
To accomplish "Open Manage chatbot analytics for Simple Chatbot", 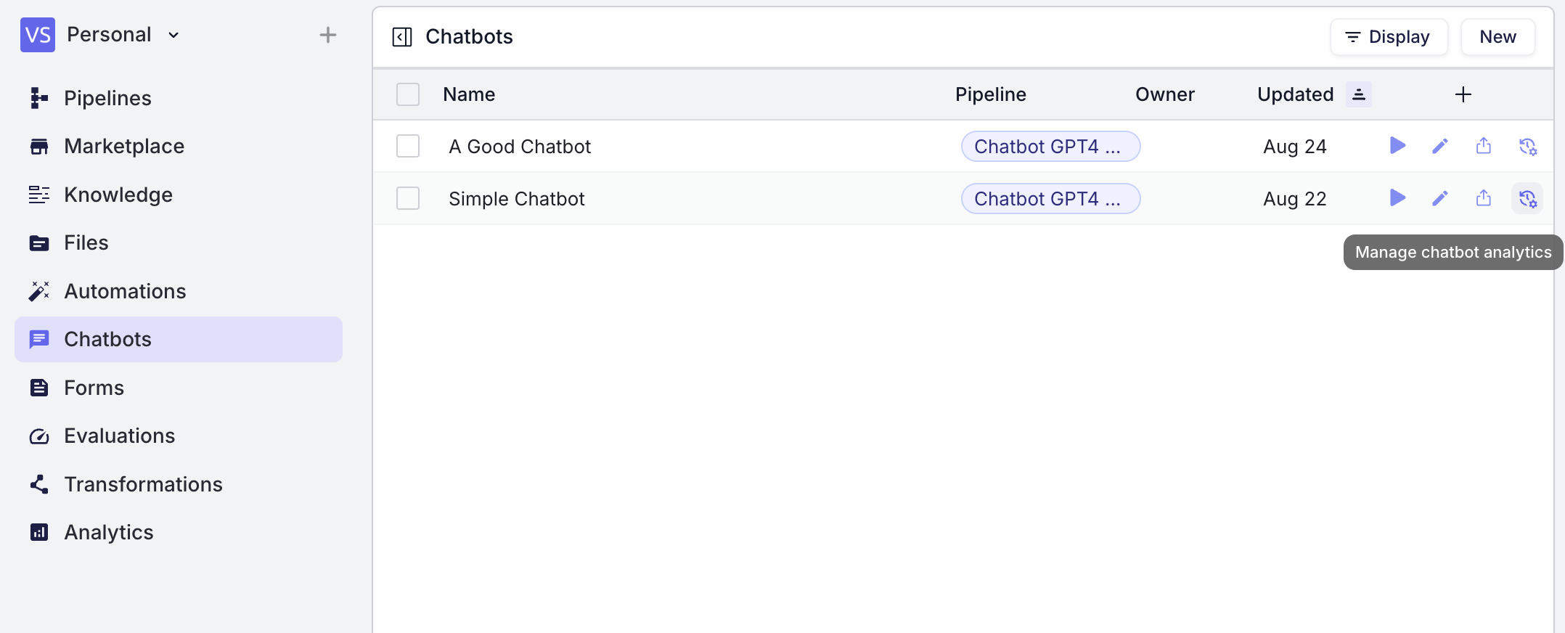I will click(x=1528, y=198).
